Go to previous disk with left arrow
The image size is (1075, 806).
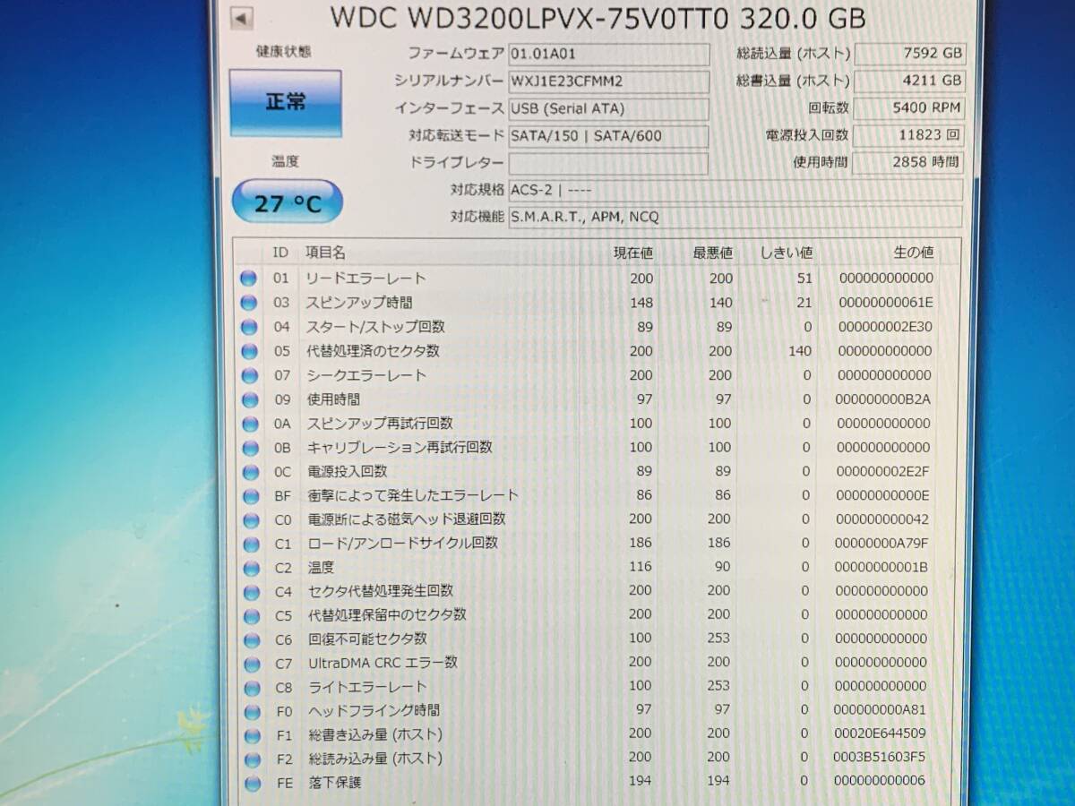(242, 17)
